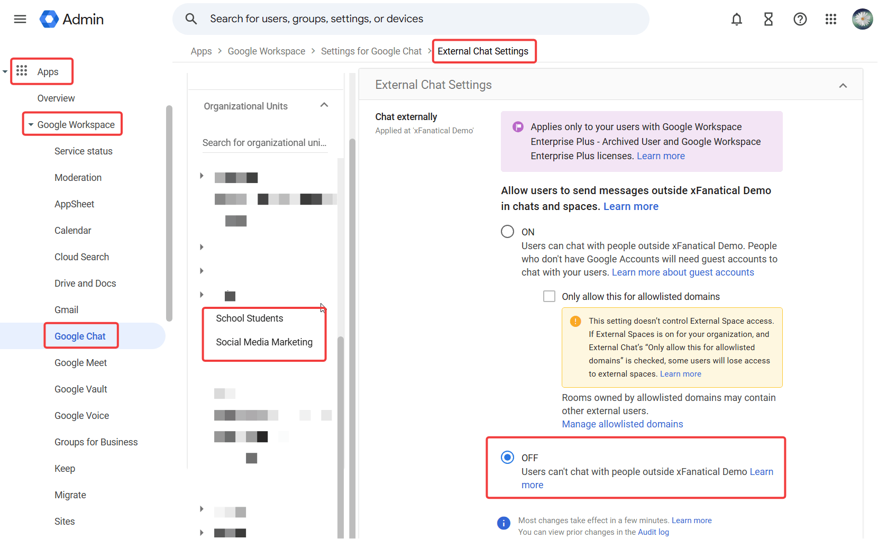Open Migrate in the sidebar

pos(70,495)
